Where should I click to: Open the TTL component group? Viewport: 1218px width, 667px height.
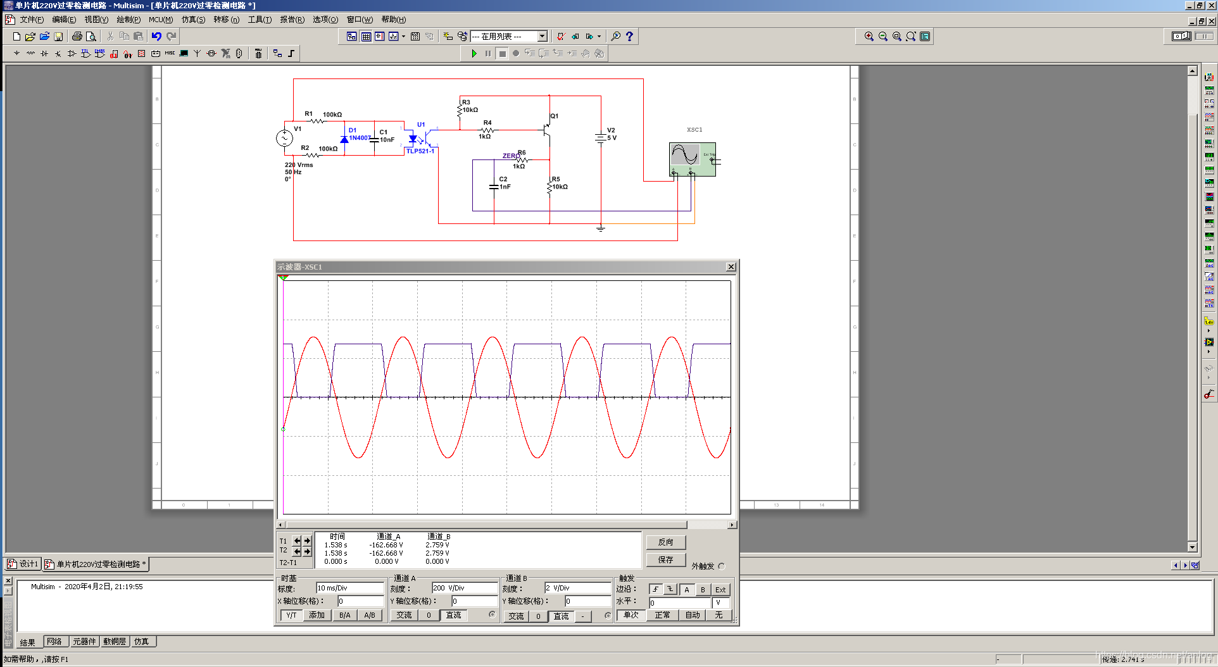click(x=86, y=54)
